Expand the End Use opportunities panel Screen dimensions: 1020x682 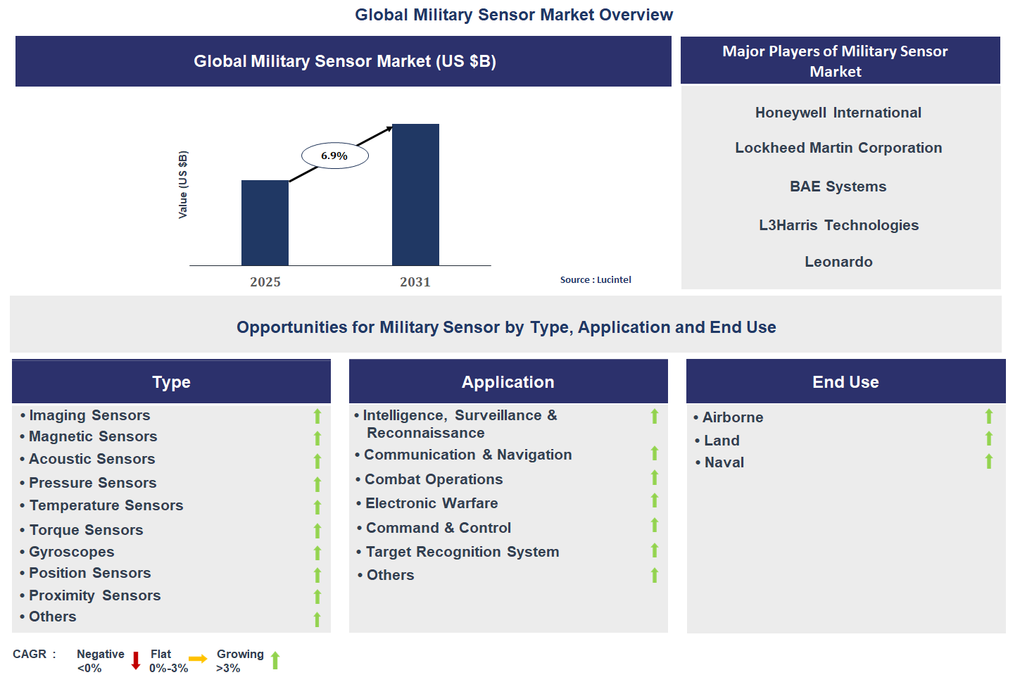click(x=845, y=381)
